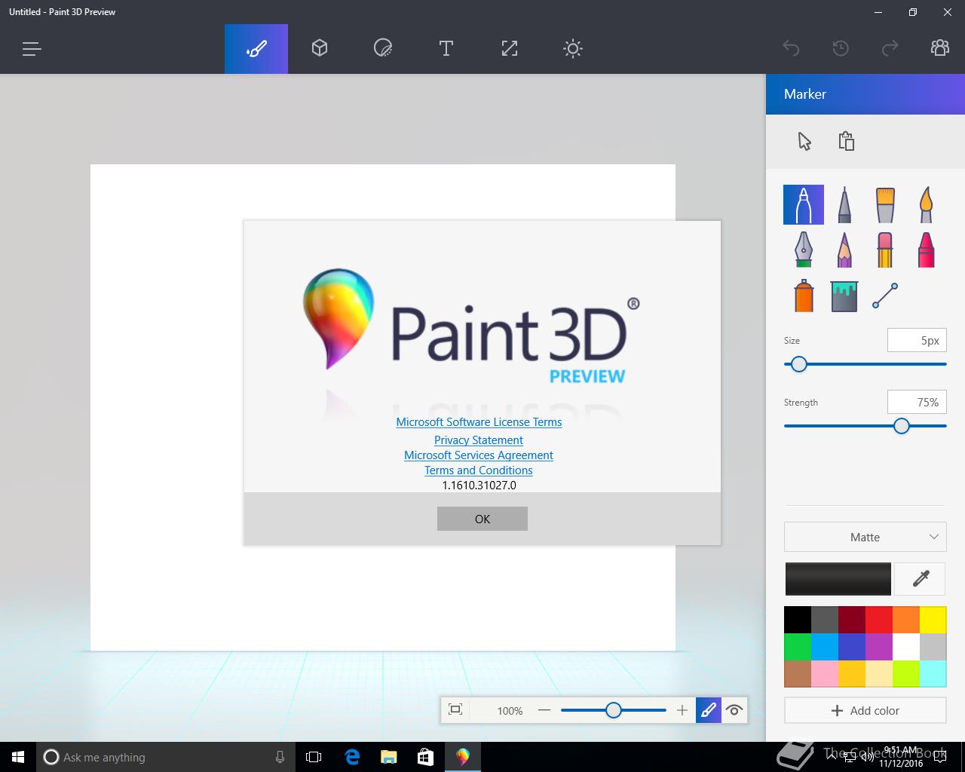Open the hamburger expand menu
Viewport: 965px width, 772px height.
point(32,49)
